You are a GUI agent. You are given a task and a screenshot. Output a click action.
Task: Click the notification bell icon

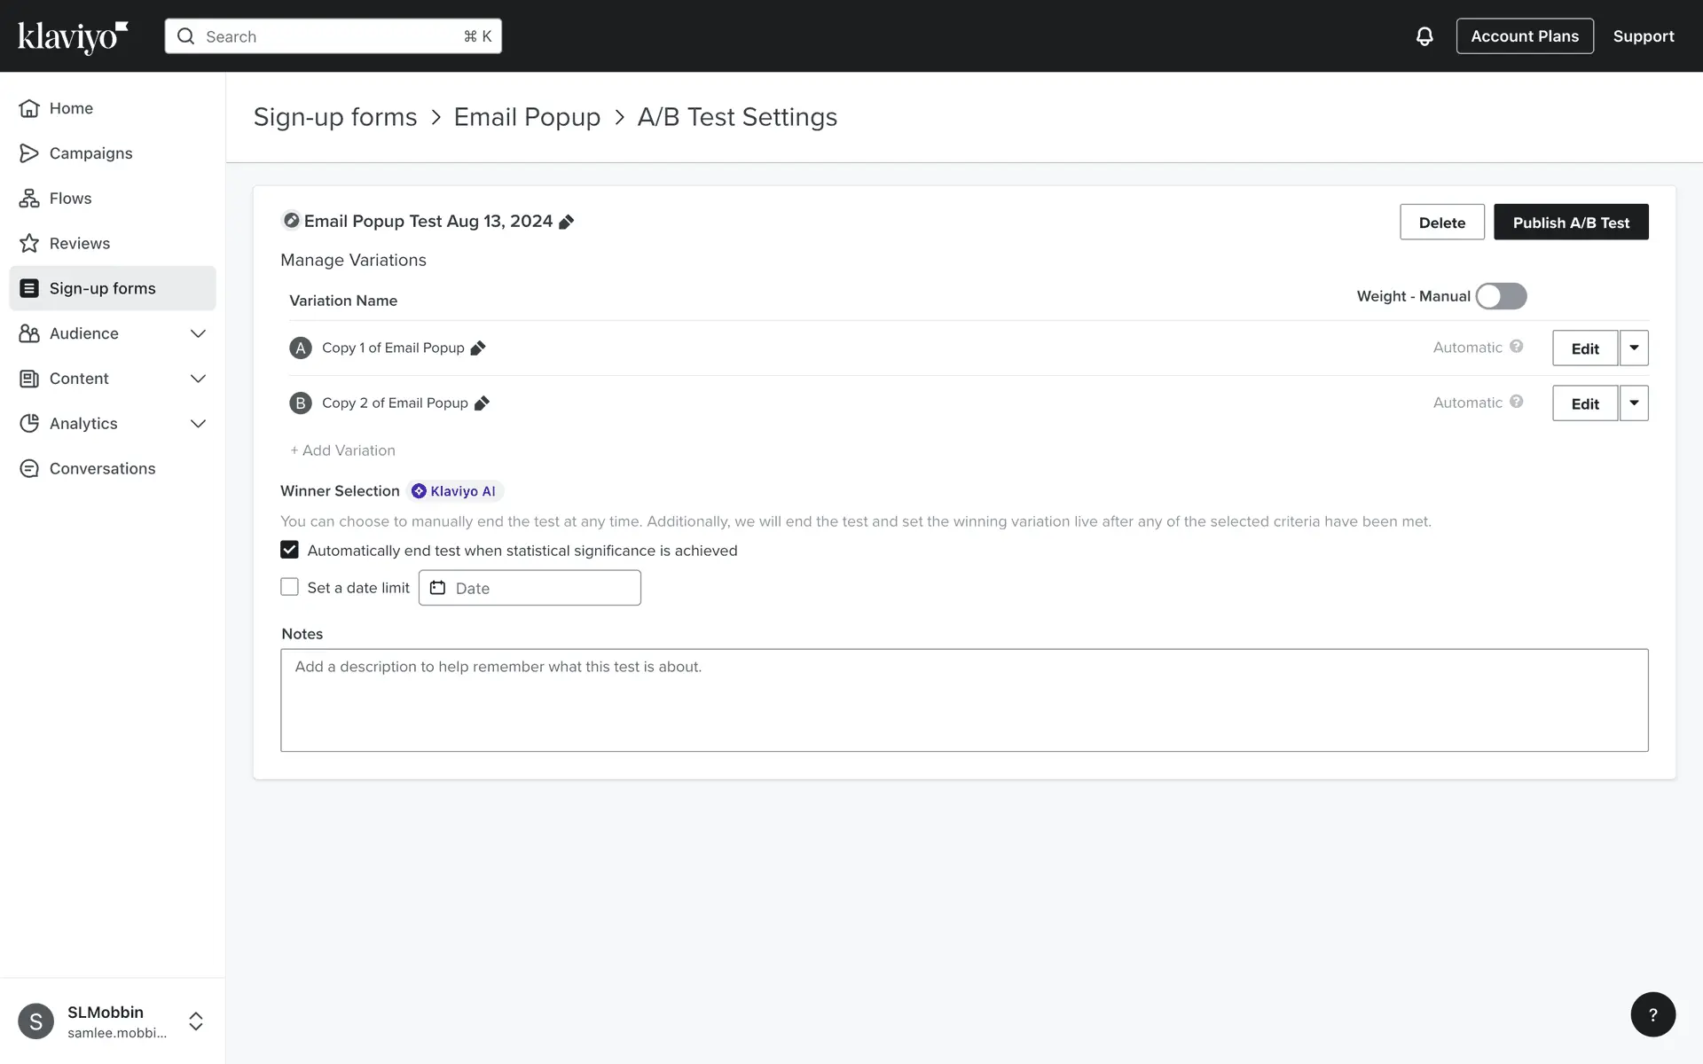pos(1424,36)
